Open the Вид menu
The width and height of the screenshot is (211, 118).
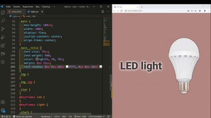click(37, 7)
